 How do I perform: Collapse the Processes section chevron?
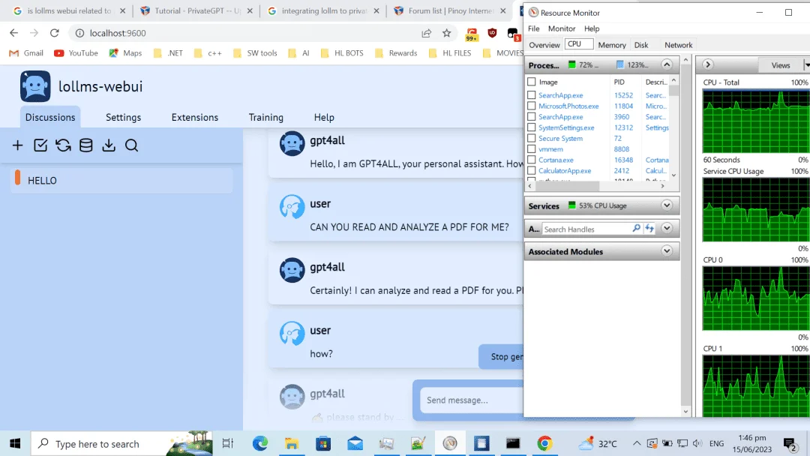pyautogui.click(x=667, y=64)
